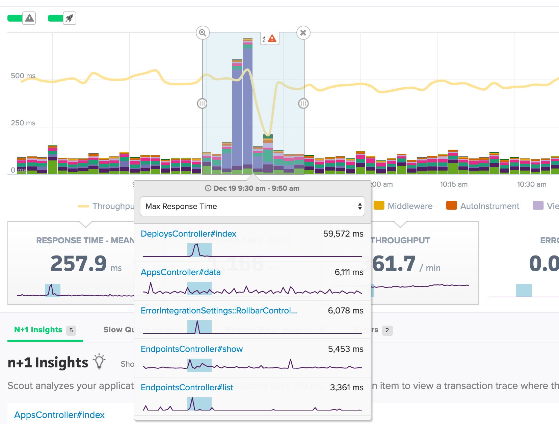Close the chart selection with X icon
559x424 pixels.
[303, 33]
